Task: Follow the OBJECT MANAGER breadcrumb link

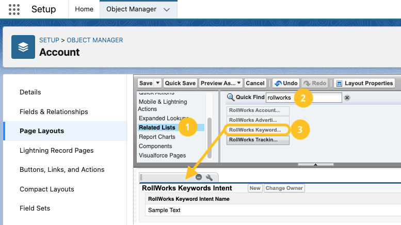Action: pyautogui.click(x=95, y=40)
